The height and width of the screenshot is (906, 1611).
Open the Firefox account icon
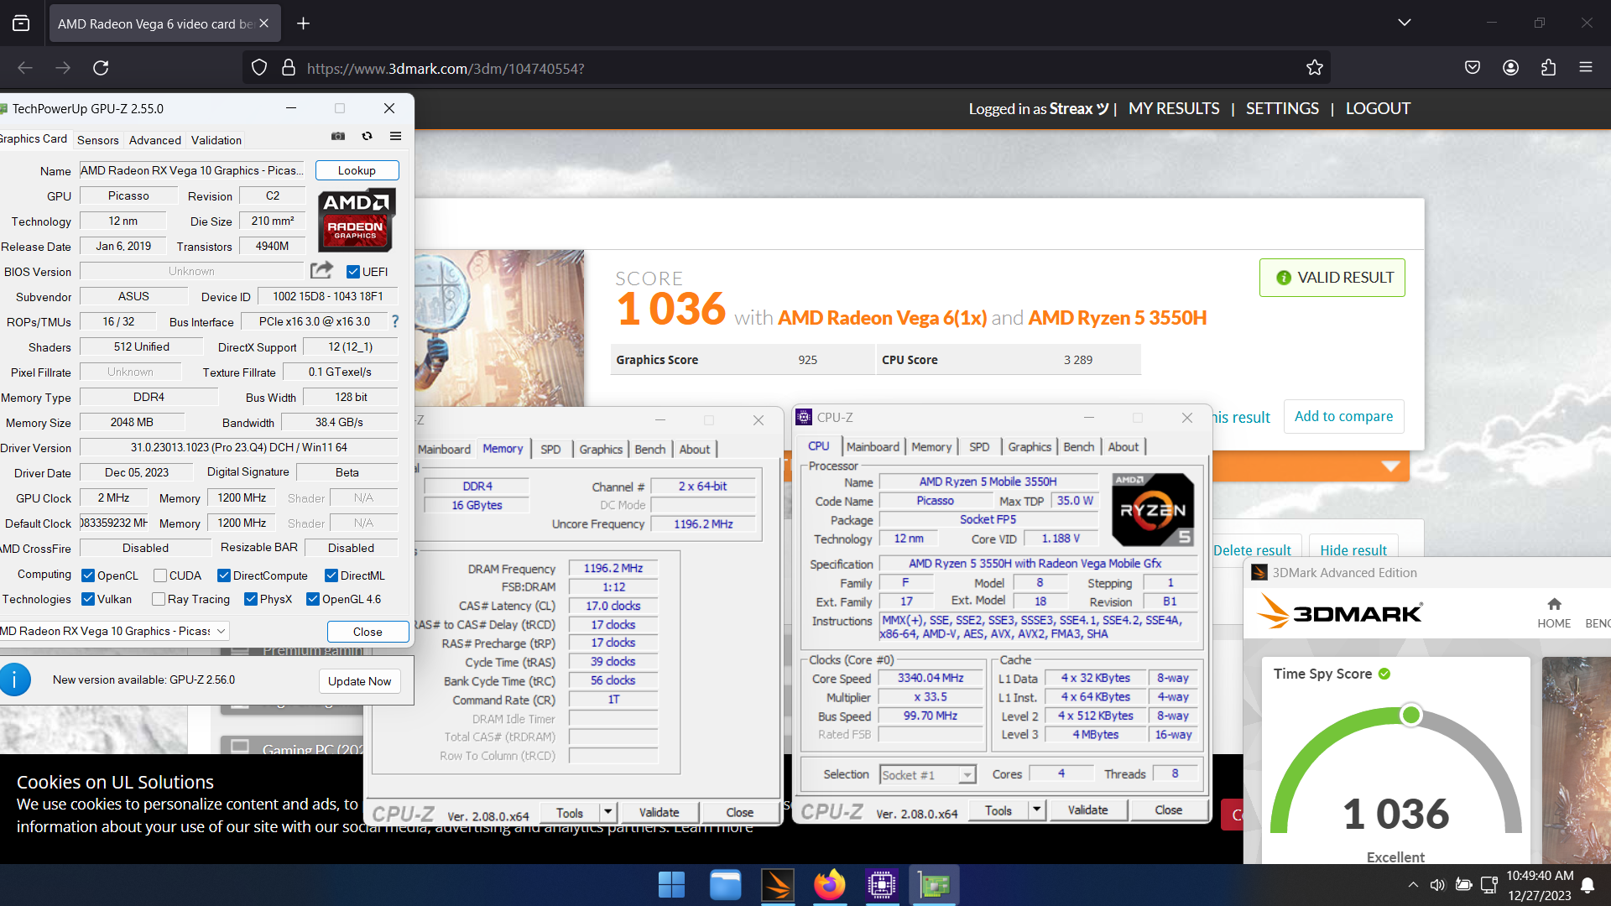point(1510,68)
